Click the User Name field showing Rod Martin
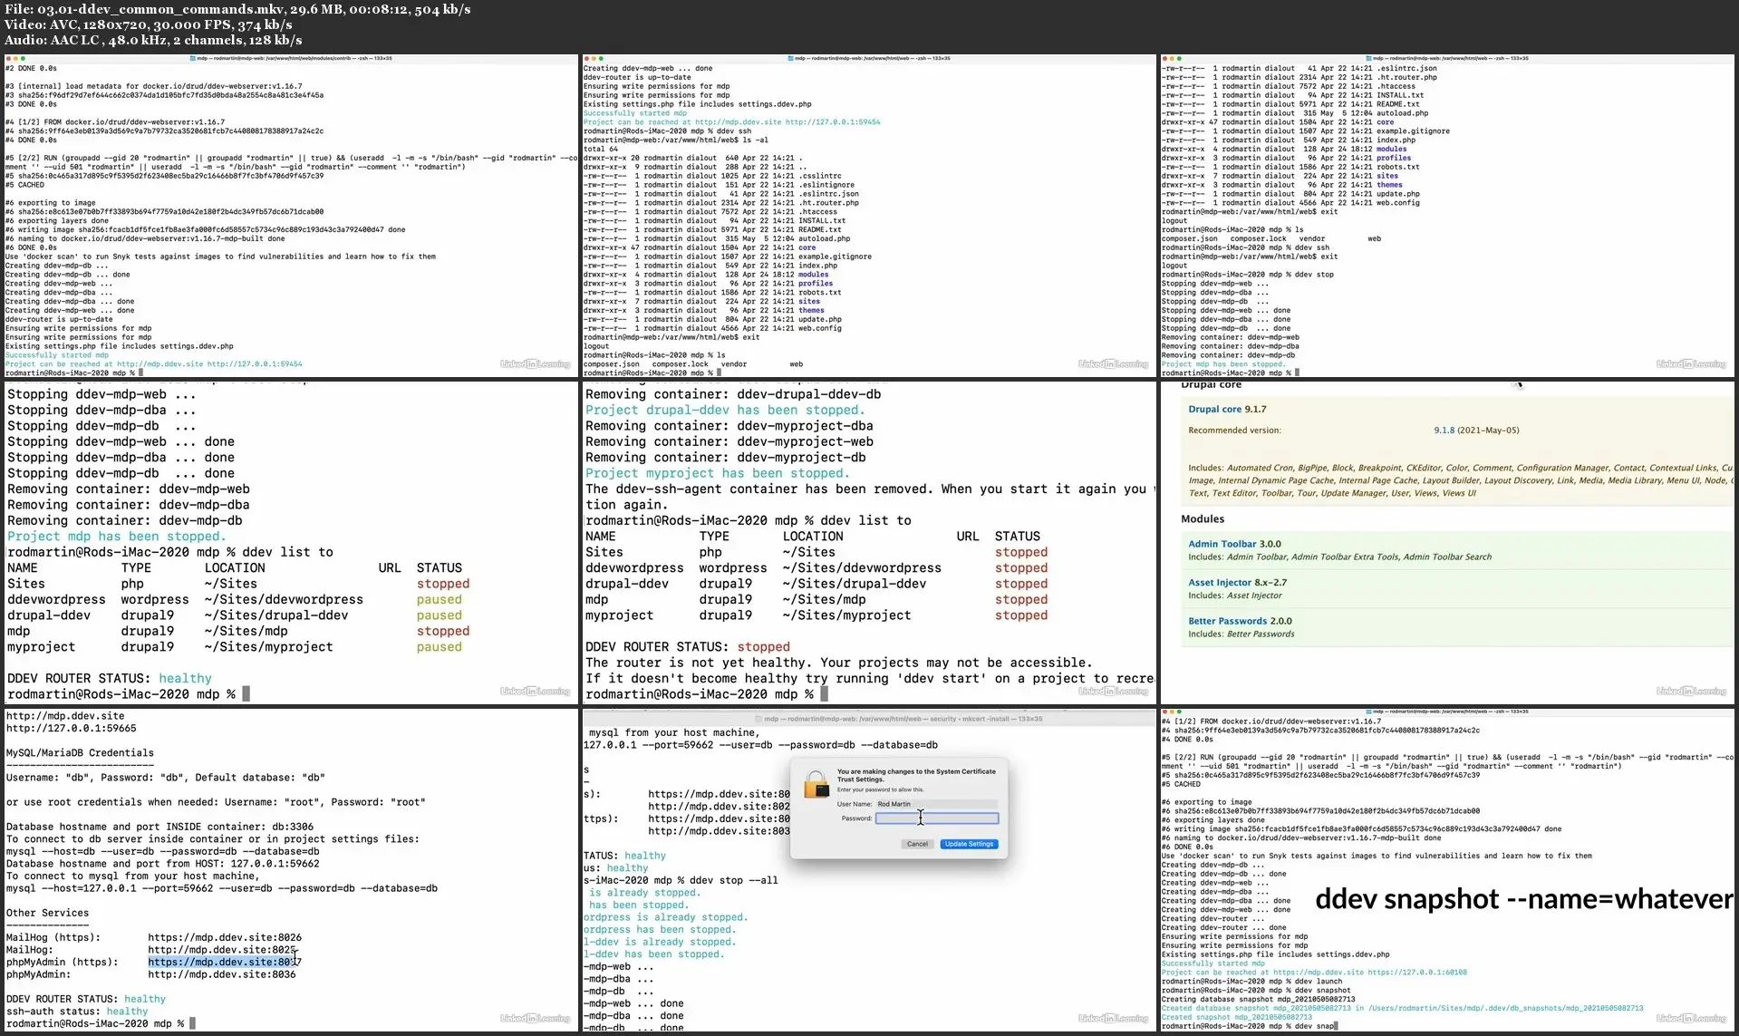1739x1036 pixels. pyautogui.click(x=937, y=804)
